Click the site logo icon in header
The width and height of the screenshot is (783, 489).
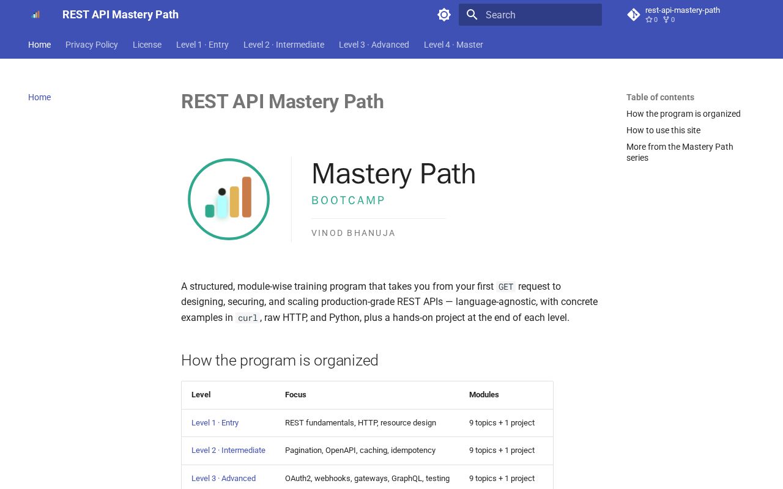[x=35, y=15]
